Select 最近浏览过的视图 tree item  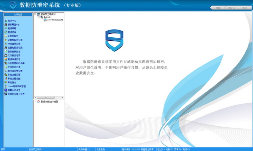(49, 102)
